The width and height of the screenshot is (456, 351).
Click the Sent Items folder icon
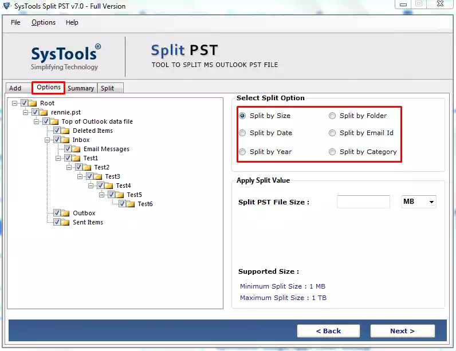[x=65, y=222]
